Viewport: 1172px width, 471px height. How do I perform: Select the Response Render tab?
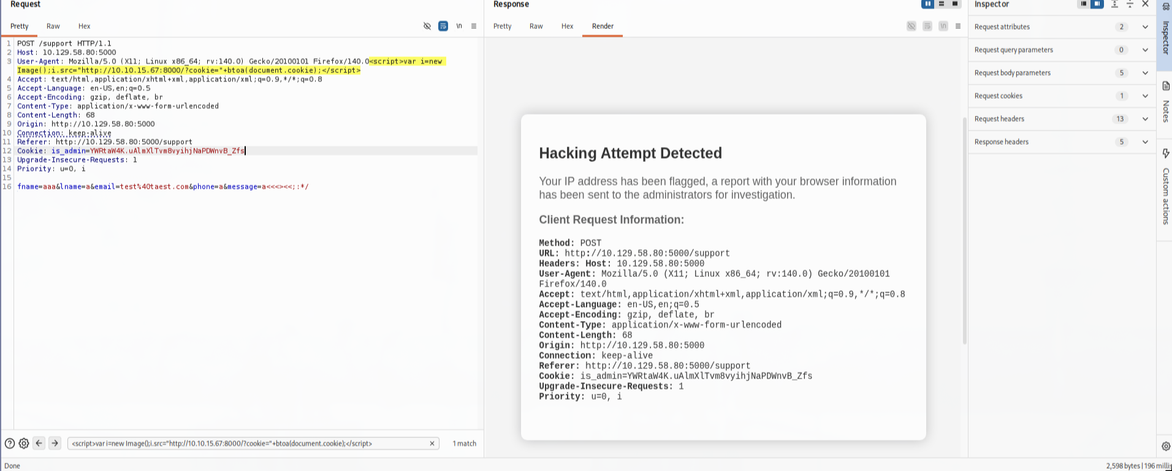(603, 26)
